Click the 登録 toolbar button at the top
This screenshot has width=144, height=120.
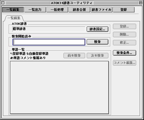(124, 10)
